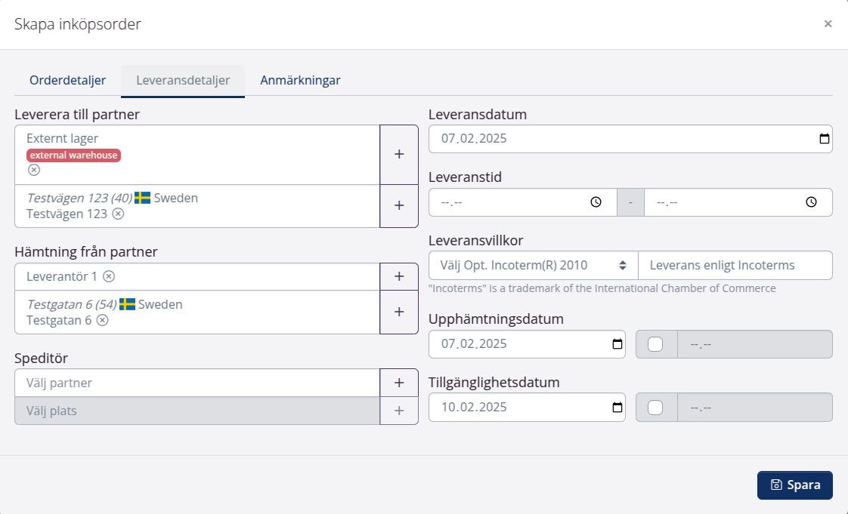Enable the time checkbox beside Tillgänglighetsdatum
This screenshot has width=848, height=514.
point(656,407)
